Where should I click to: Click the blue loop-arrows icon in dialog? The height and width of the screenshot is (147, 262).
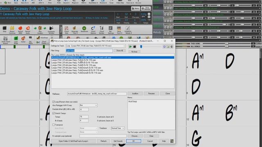pos(164,47)
